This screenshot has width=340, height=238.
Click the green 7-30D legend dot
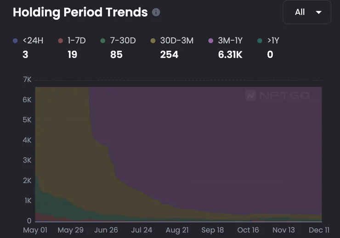click(x=103, y=41)
